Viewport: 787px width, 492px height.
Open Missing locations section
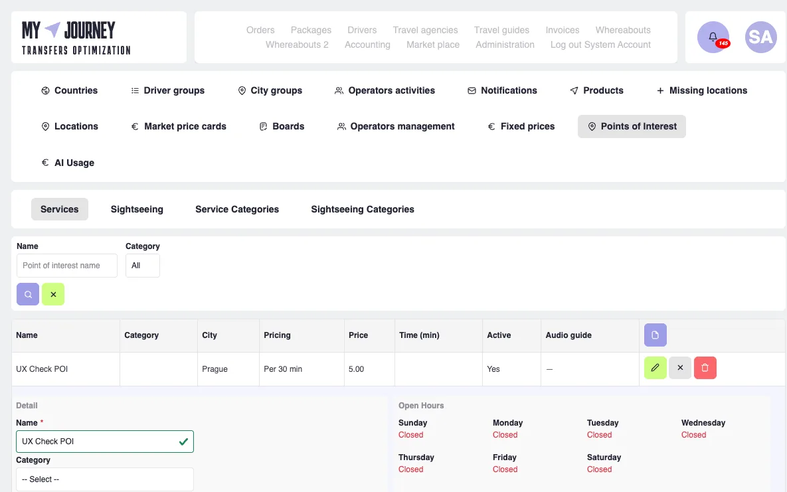click(x=702, y=90)
